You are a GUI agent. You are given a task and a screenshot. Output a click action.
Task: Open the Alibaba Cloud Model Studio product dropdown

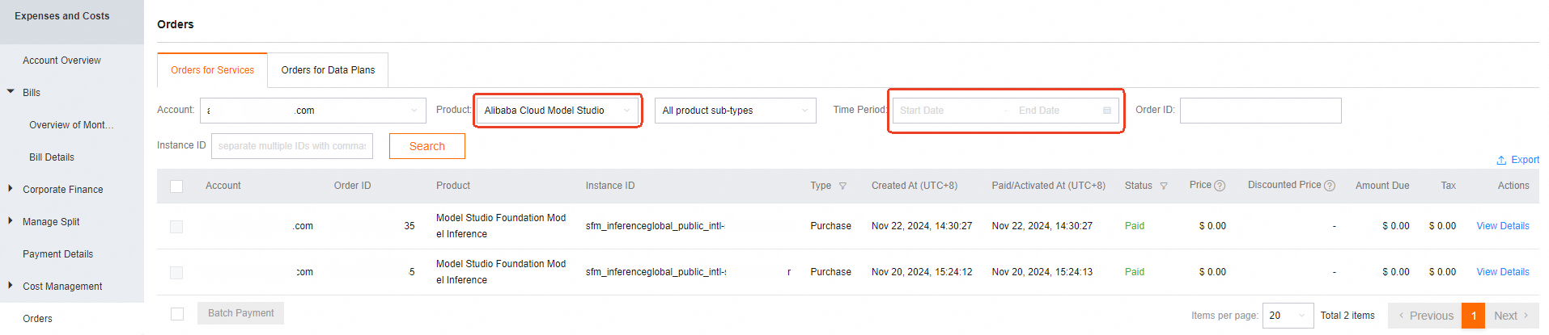(558, 111)
